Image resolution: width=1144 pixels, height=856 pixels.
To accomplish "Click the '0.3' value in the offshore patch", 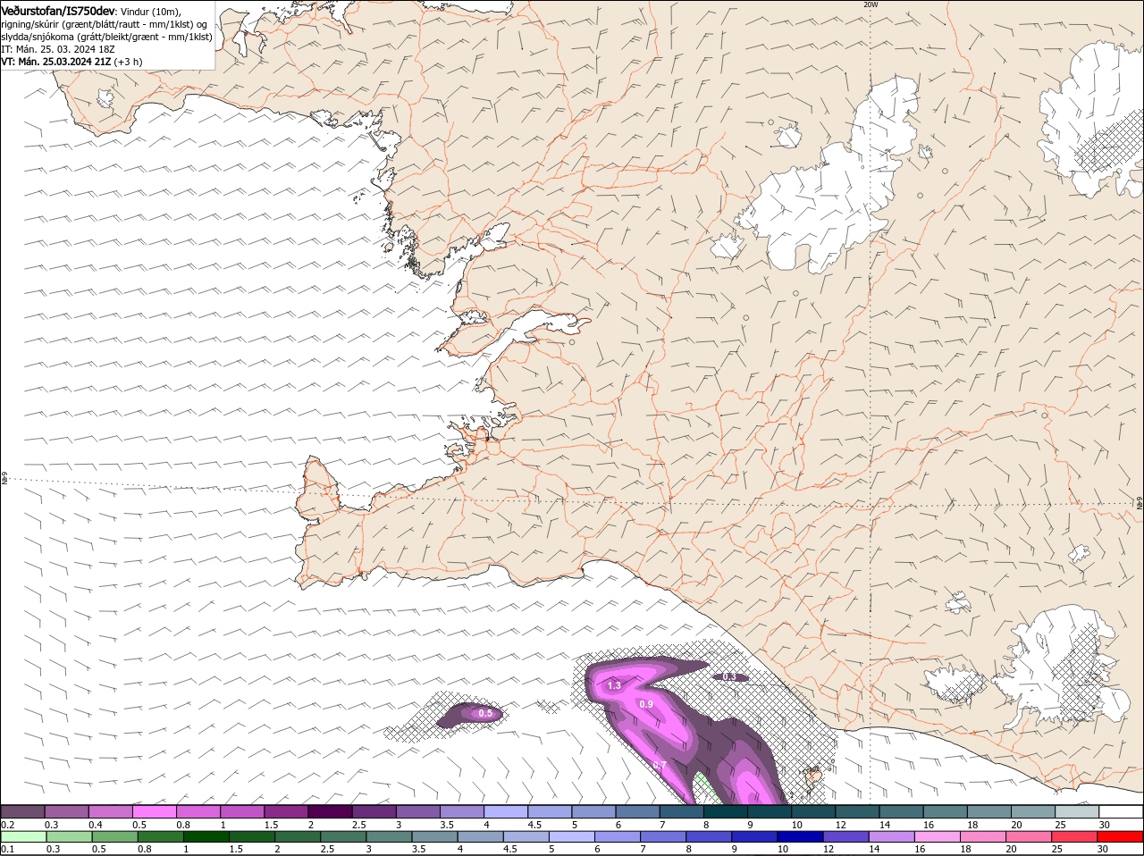I will click(x=729, y=676).
